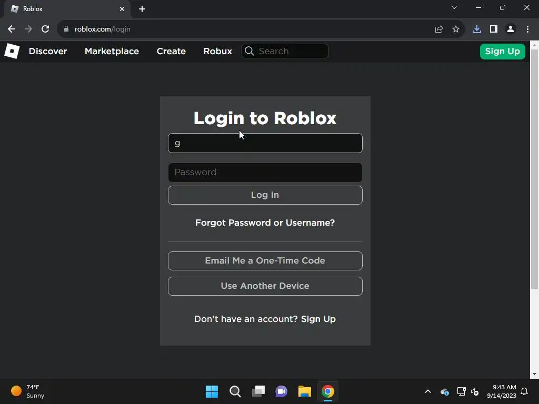Close the Roblox tab
The width and height of the screenshot is (539, 404).
point(122,9)
